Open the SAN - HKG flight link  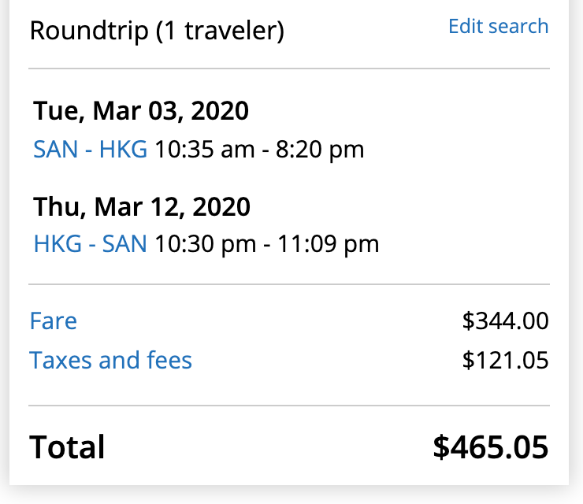click(90, 149)
